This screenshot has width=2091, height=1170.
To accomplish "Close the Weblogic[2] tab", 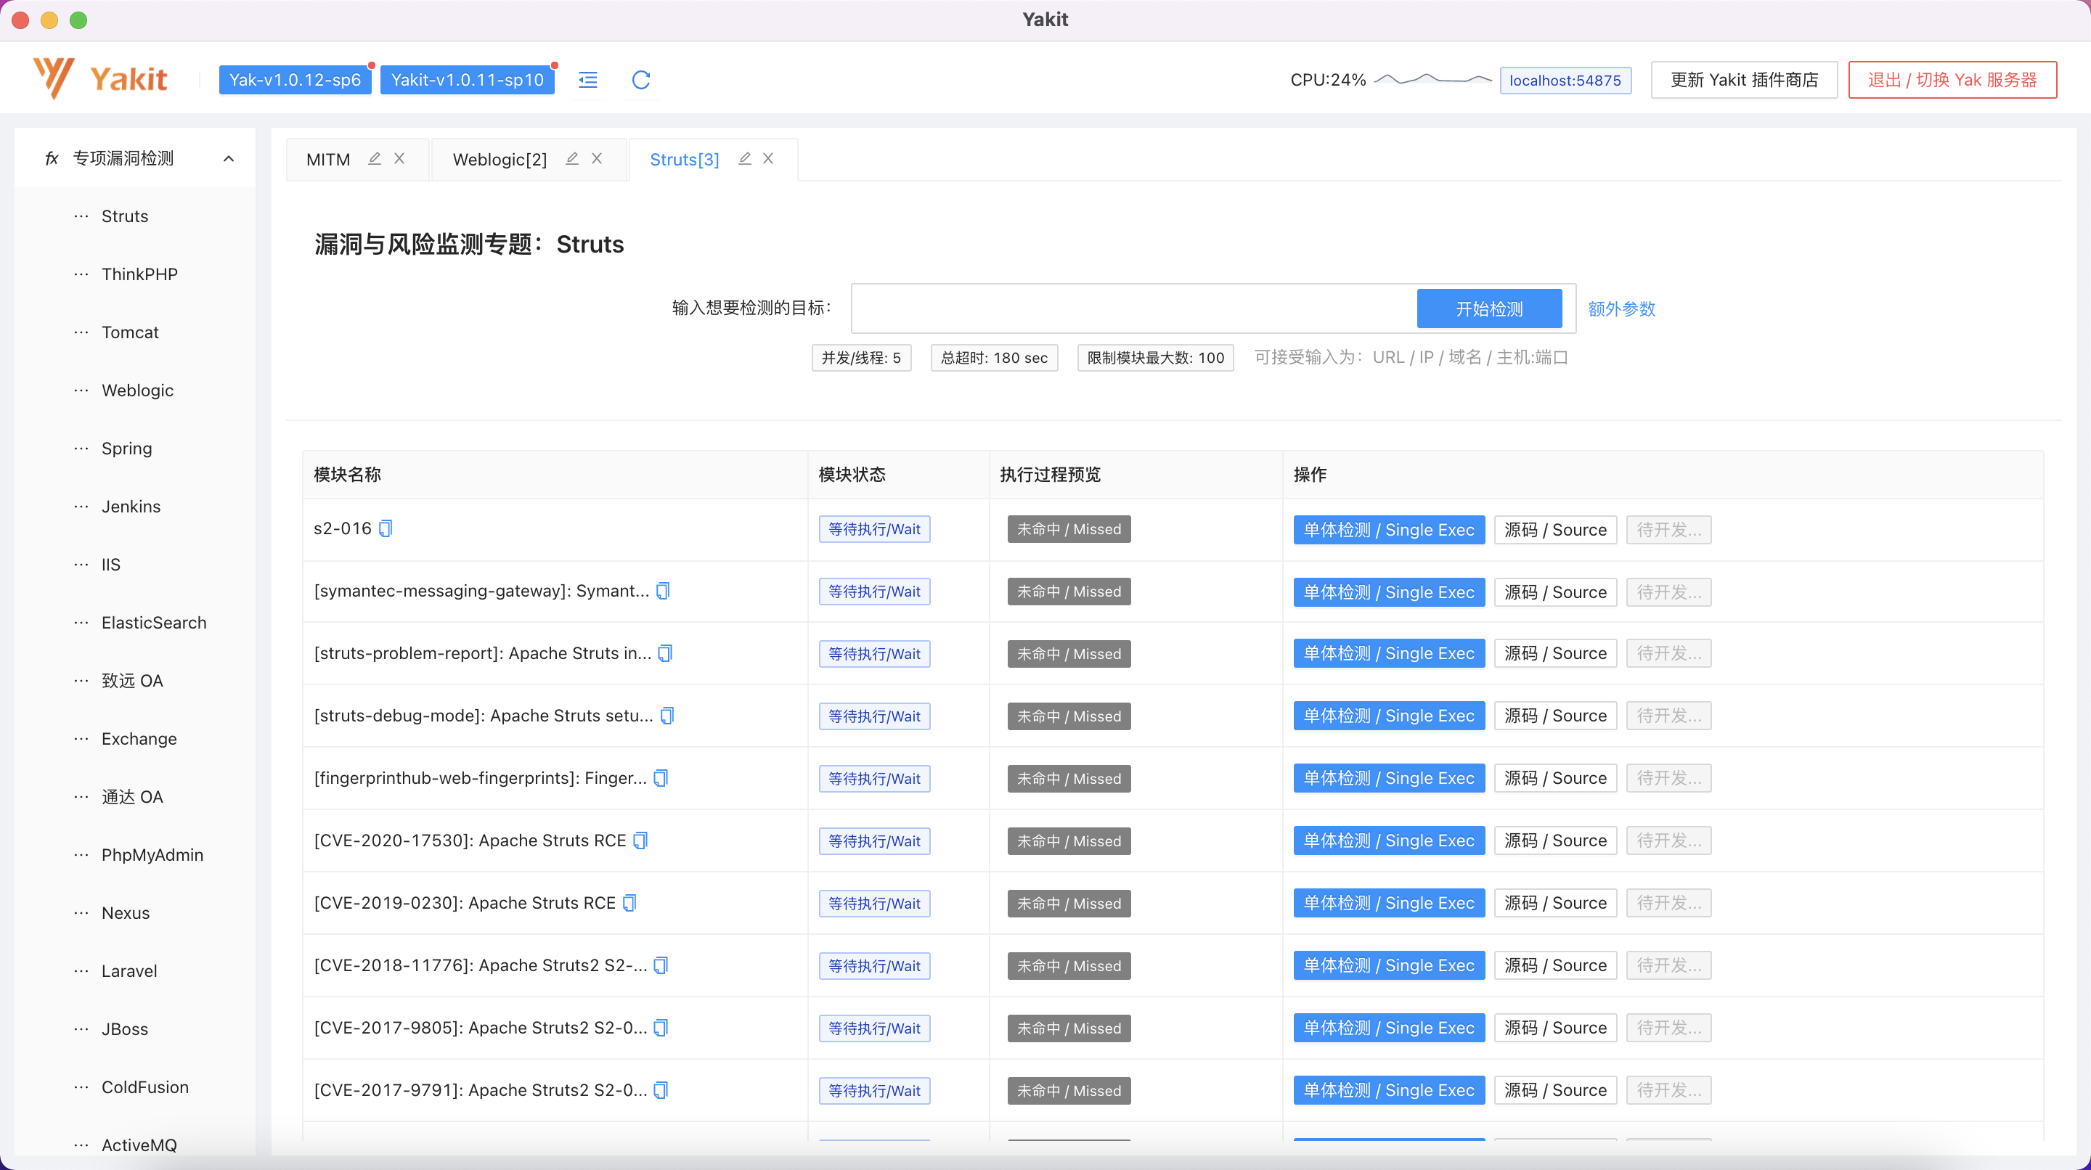I will point(597,158).
